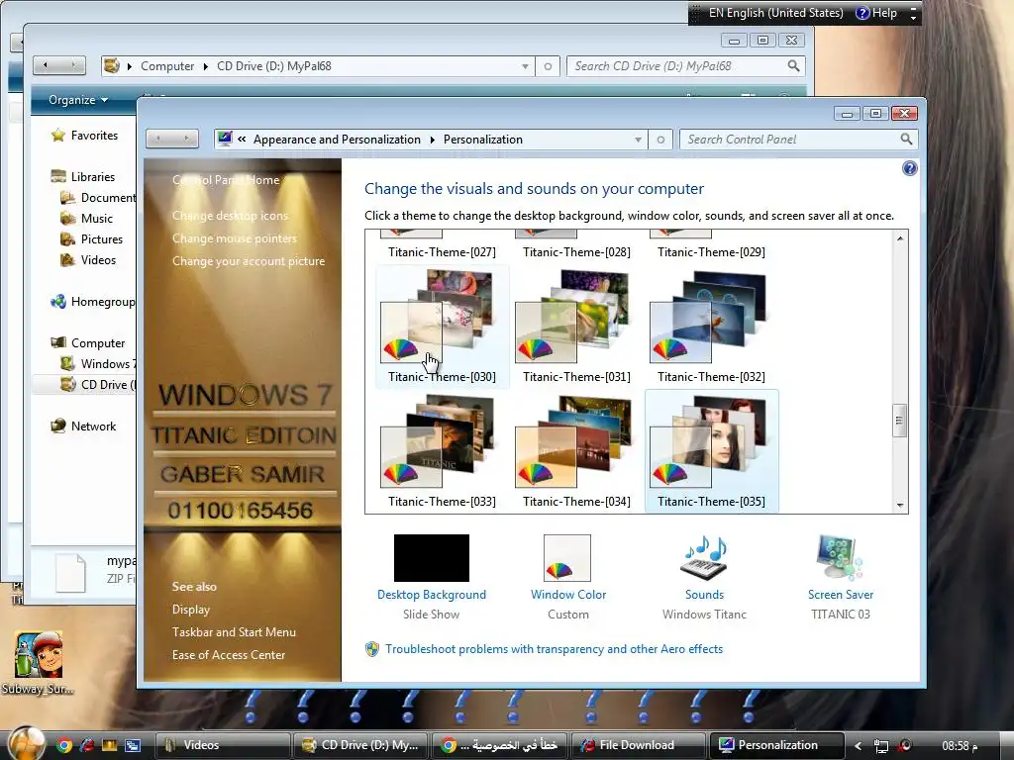Open Change desktop icons link

tap(230, 216)
